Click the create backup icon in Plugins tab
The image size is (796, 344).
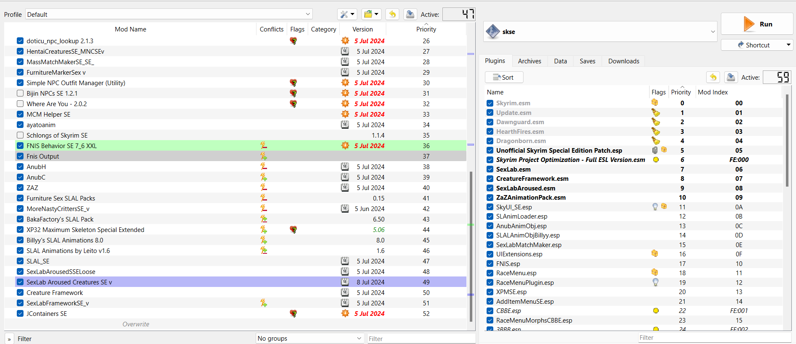731,77
